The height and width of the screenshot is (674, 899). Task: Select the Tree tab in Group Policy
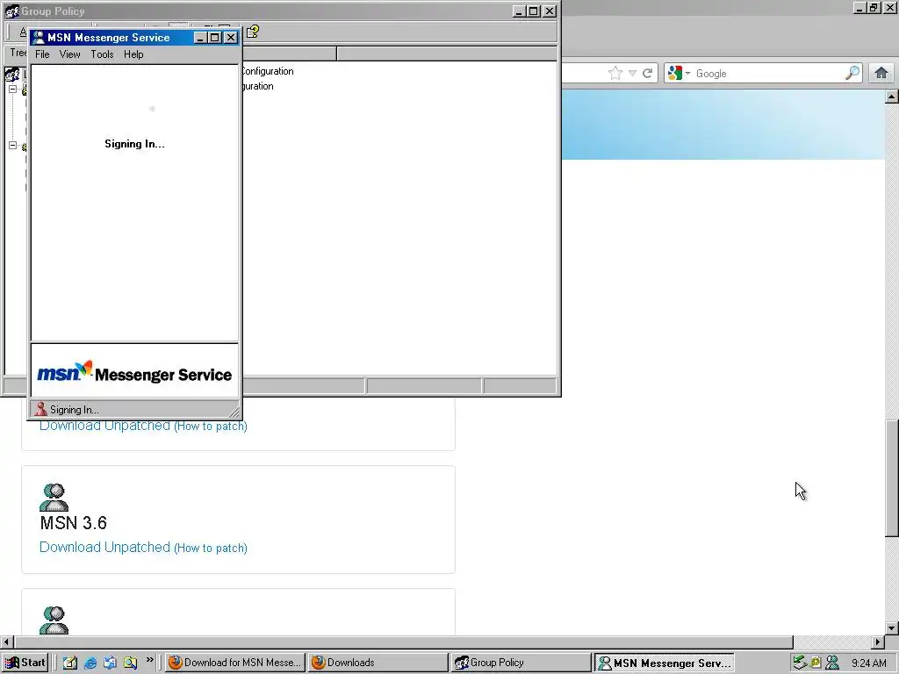[x=18, y=53]
